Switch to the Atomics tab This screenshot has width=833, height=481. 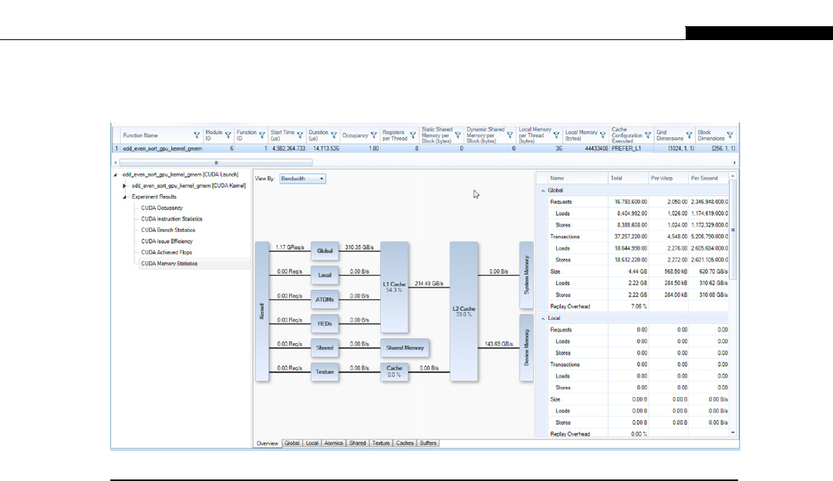click(334, 442)
